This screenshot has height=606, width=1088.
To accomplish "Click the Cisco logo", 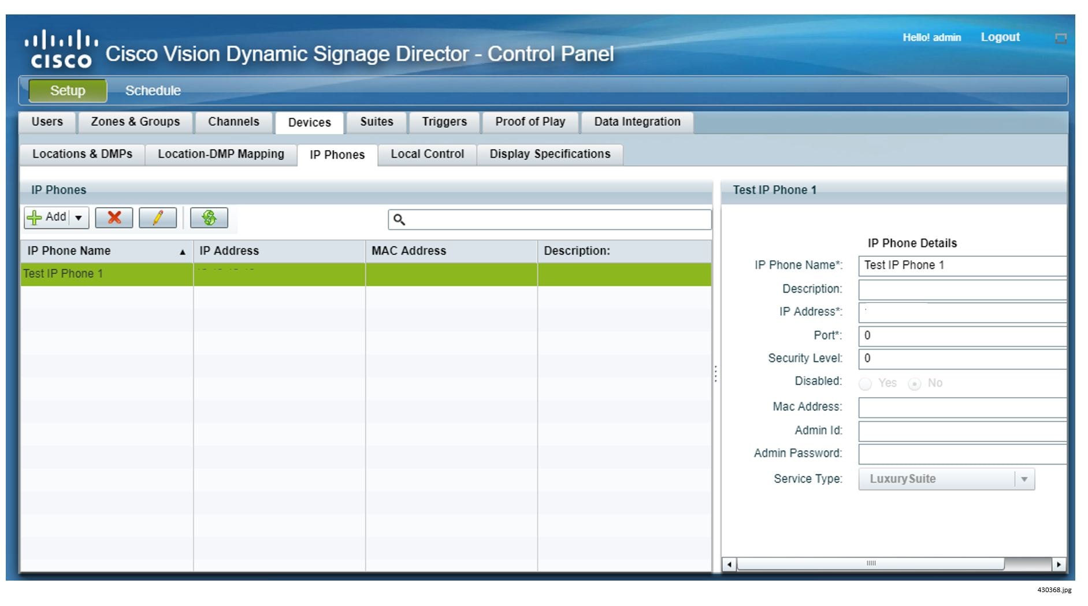I will (x=61, y=49).
